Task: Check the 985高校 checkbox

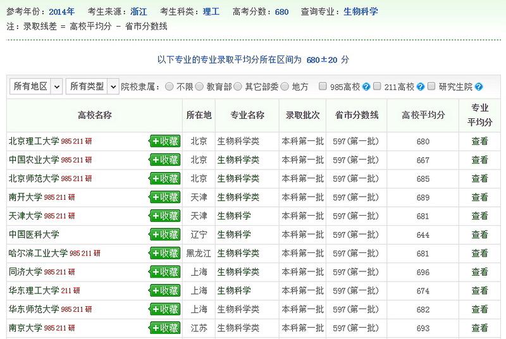Action: coord(323,86)
